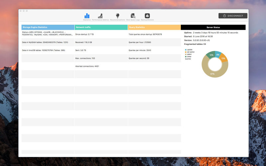Open the Backup/Restore tool
The height and width of the screenshot is (166, 266).
coord(147,16)
